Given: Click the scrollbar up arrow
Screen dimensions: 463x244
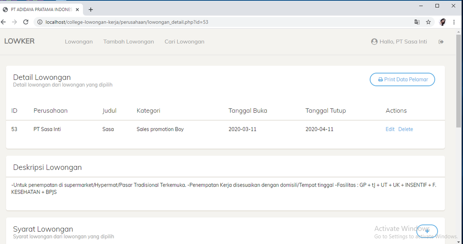Looking at the screenshot, I should (x=459, y=31).
